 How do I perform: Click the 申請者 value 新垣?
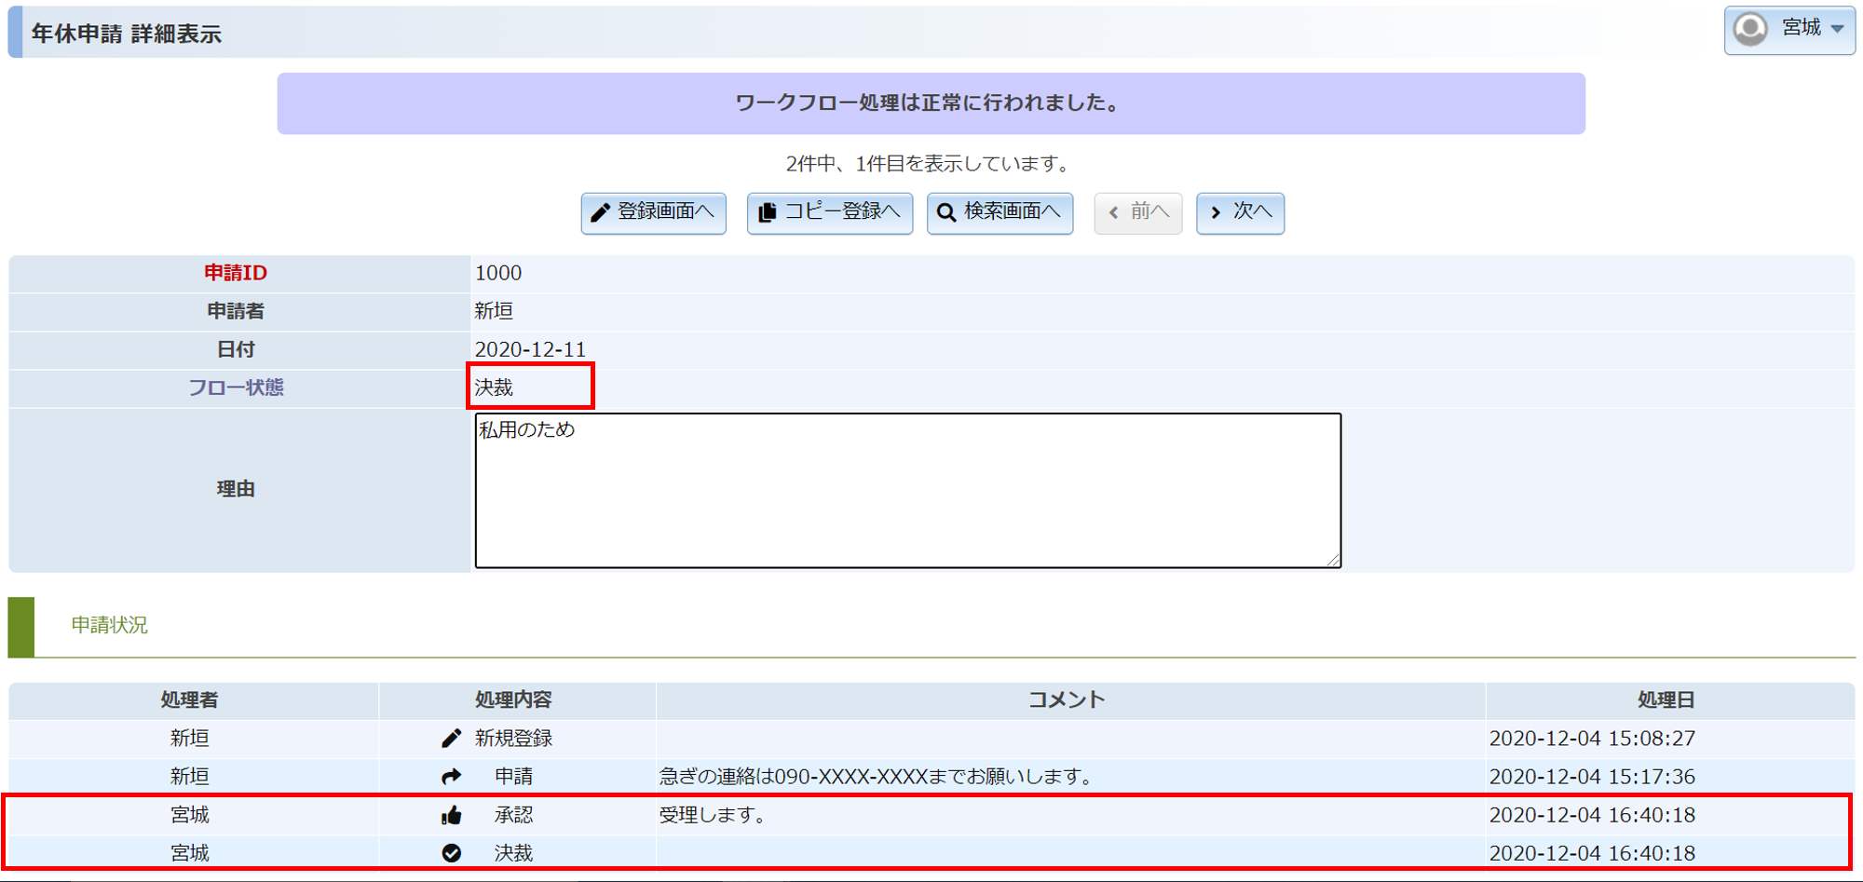(x=494, y=311)
